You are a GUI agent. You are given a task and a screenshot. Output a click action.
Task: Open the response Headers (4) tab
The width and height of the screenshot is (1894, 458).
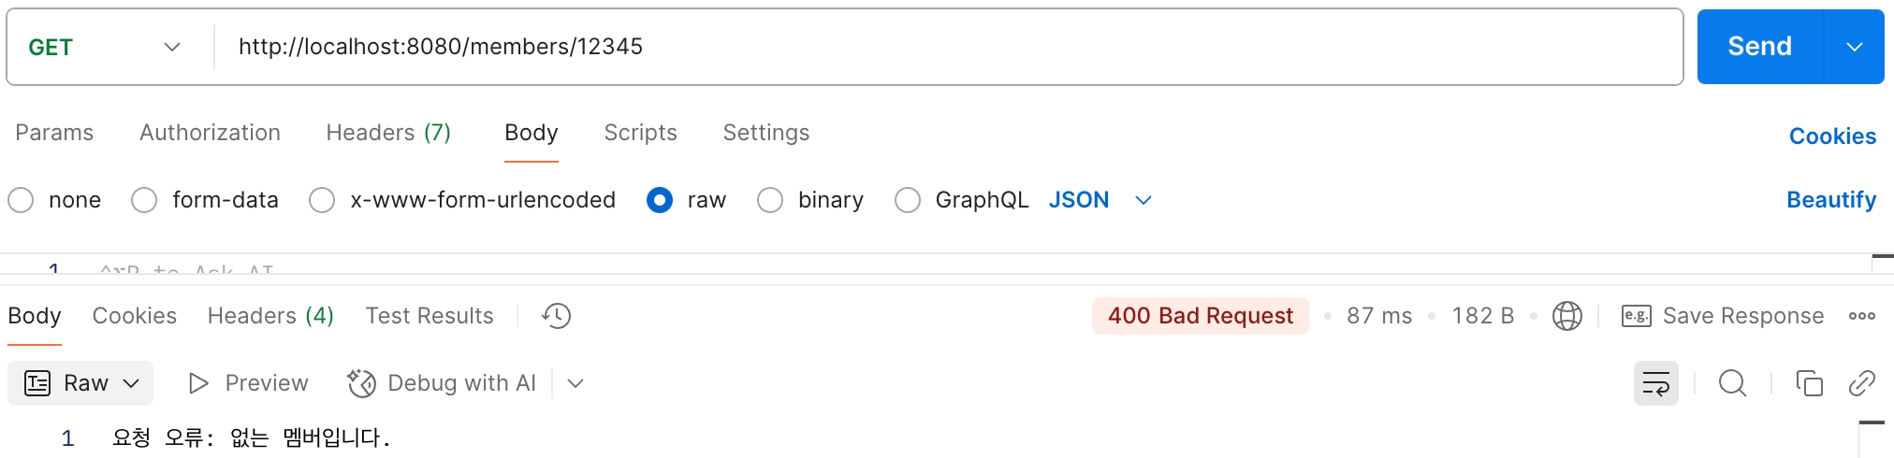pyautogui.click(x=270, y=316)
